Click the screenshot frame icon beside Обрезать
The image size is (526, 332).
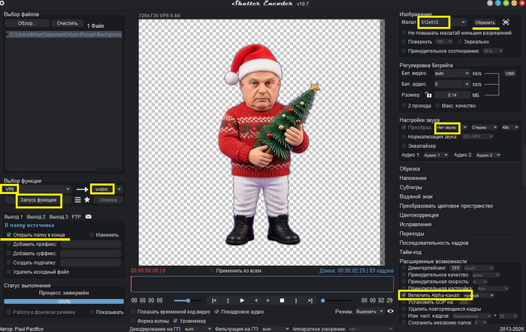[506, 22]
